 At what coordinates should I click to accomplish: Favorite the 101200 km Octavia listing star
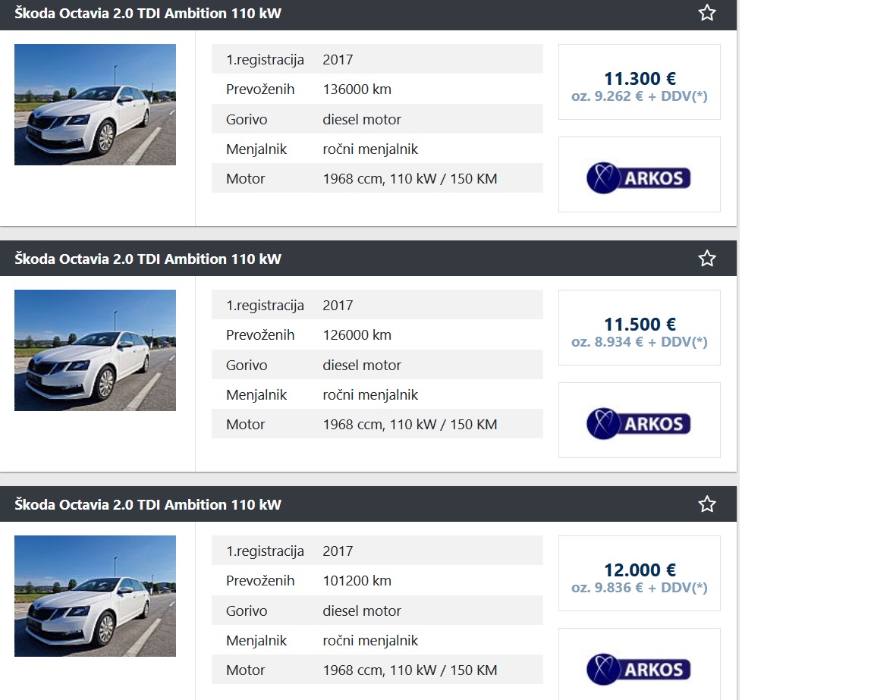(707, 504)
